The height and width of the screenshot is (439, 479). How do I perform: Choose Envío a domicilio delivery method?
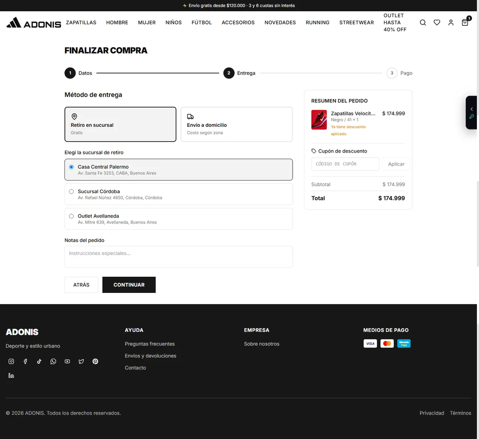(236, 124)
